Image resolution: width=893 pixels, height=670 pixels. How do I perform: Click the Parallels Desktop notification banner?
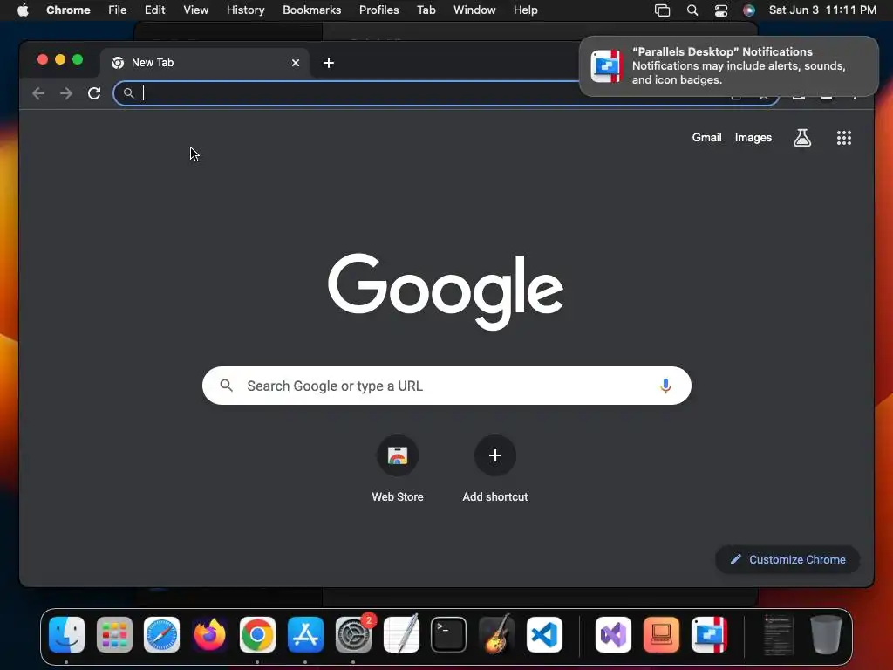tap(728, 66)
